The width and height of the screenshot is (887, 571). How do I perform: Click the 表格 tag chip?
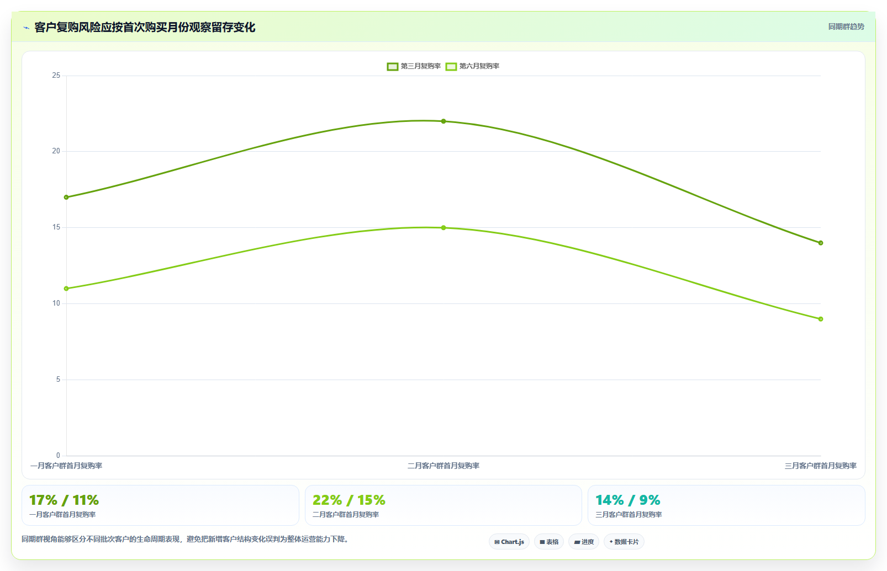click(549, 542)
